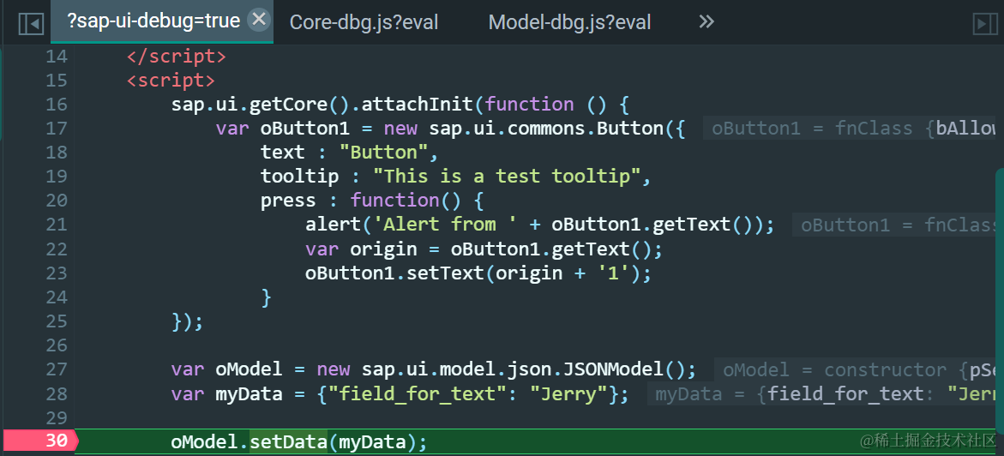
Task: Set a breakpoint on line number 14
Action: pyautogui.click(x=57, y=57)
